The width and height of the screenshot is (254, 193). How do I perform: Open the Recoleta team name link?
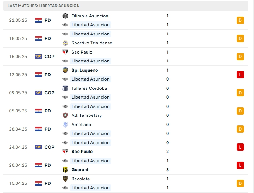tap(80, 179)
